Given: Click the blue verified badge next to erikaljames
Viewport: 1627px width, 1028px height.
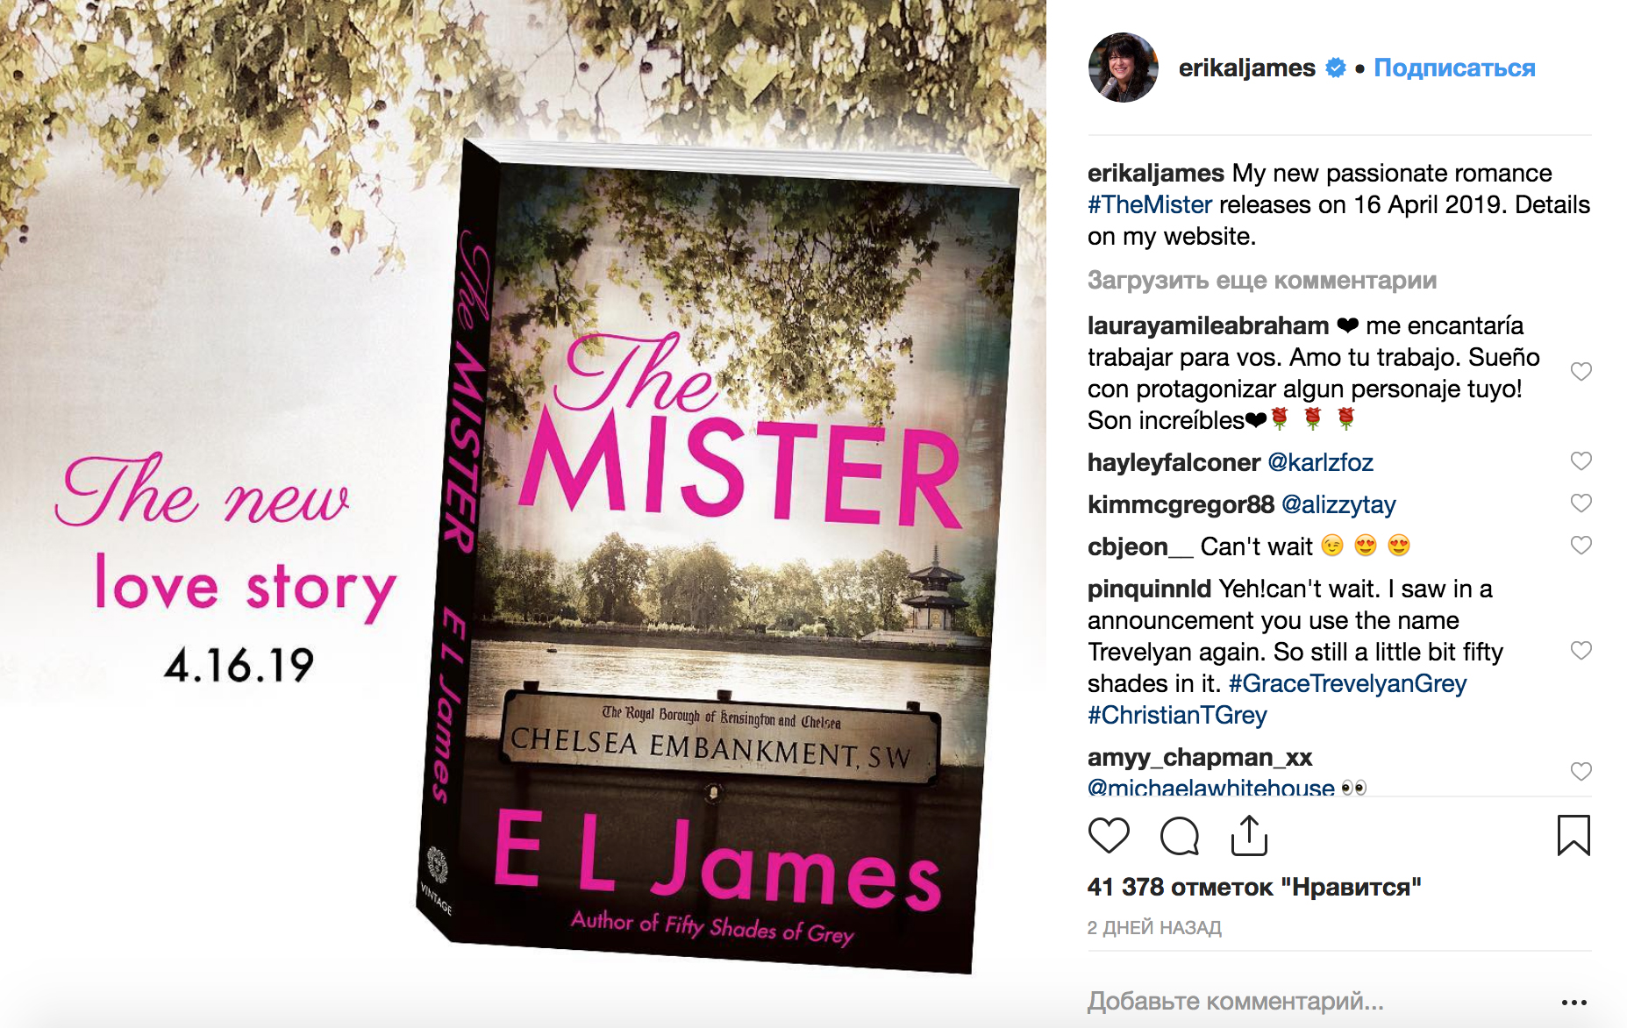Looking at the screenshot, I should [x=1335, y=68].
